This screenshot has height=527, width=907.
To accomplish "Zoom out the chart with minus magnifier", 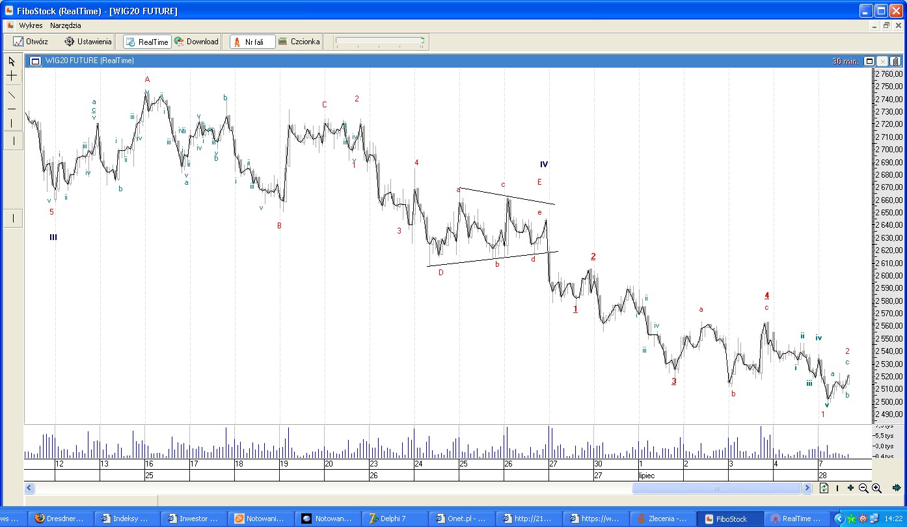I will coord(863,488).
